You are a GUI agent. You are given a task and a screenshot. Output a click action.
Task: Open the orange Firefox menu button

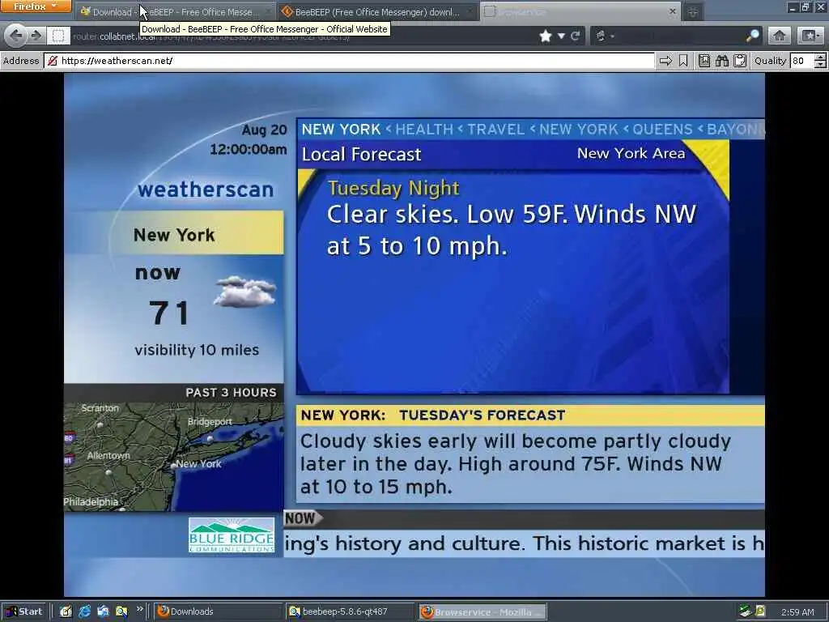tap(36, 6)
